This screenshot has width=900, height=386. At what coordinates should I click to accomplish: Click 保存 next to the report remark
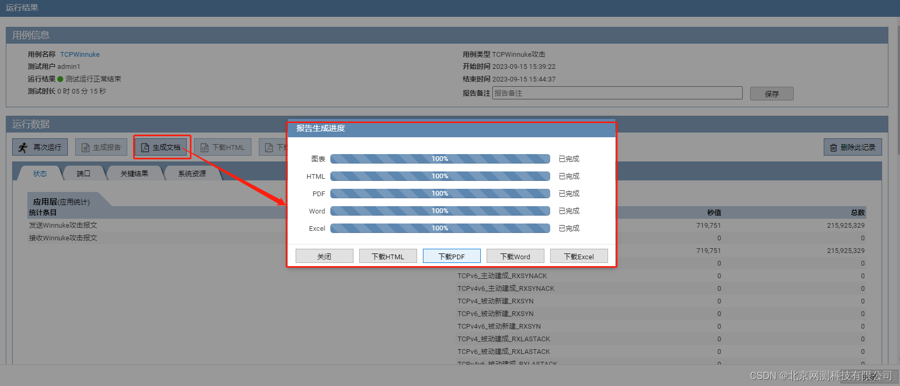tap(772, 94)
